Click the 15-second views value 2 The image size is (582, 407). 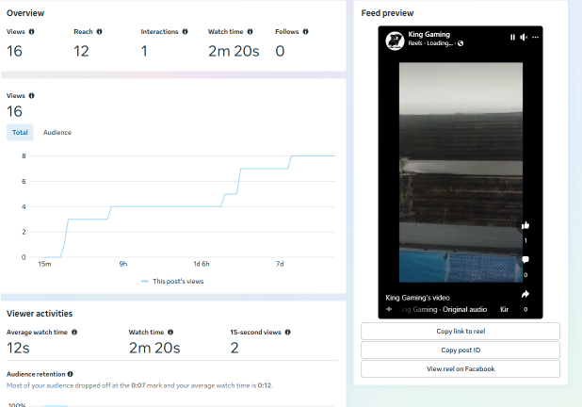pos(234,348)
